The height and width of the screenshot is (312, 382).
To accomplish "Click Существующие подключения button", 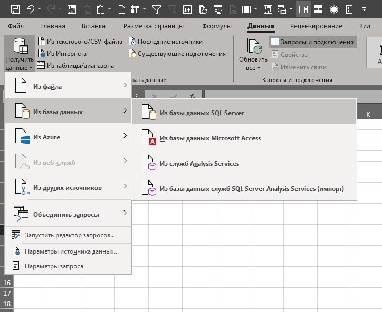I will coord(177,54).
